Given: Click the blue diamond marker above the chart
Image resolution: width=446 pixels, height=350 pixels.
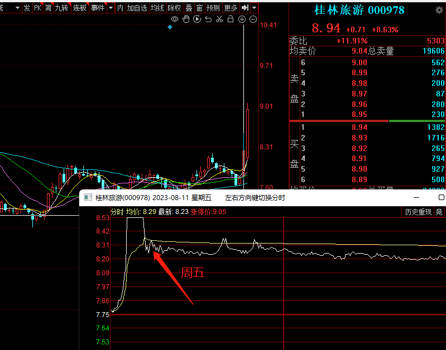Looking at the screenshot, I should (x=170, y=27).
